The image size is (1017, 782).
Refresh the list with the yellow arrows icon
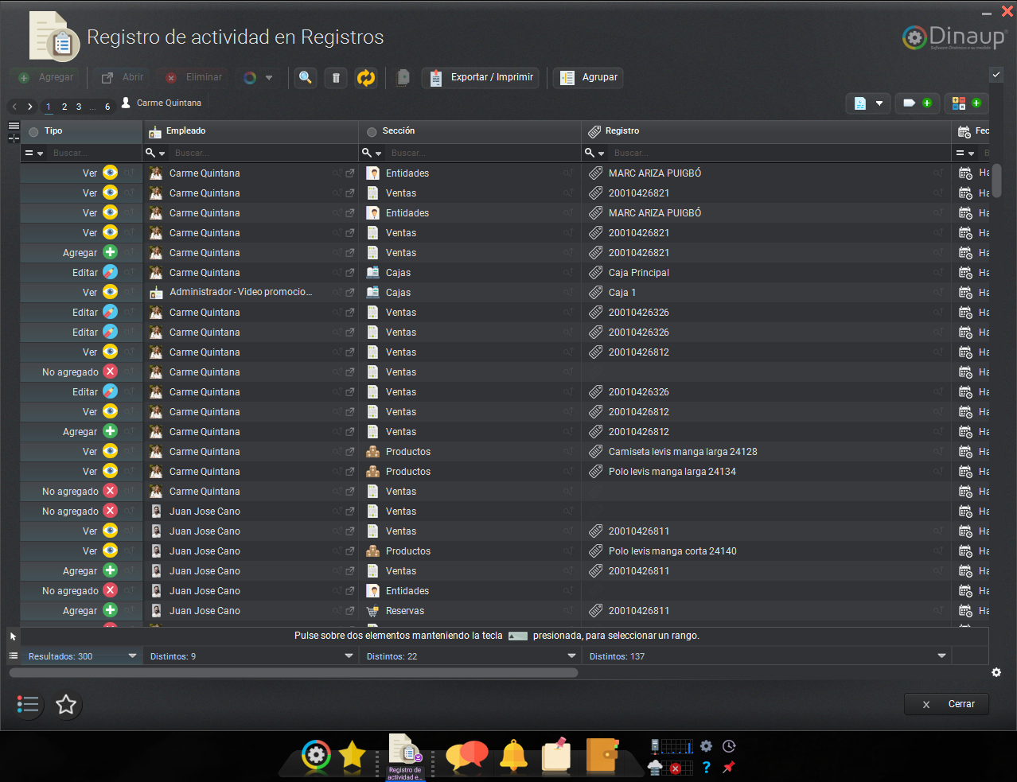coord(366,77)
